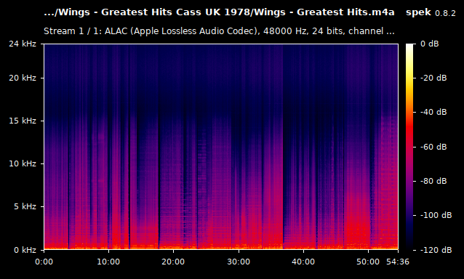Click the -40 dB scale label
This screenshot has height=279, width=464.
[x=433, y=113]
